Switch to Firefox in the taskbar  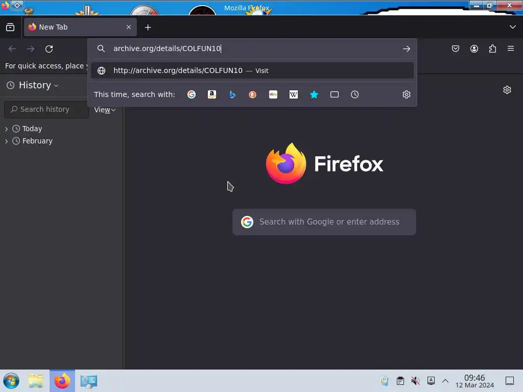point(62,381)
